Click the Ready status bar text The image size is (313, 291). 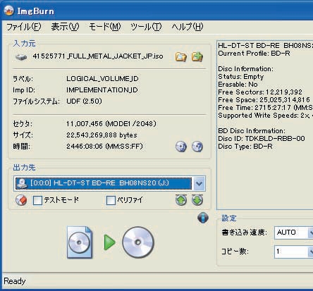[15, 281]
